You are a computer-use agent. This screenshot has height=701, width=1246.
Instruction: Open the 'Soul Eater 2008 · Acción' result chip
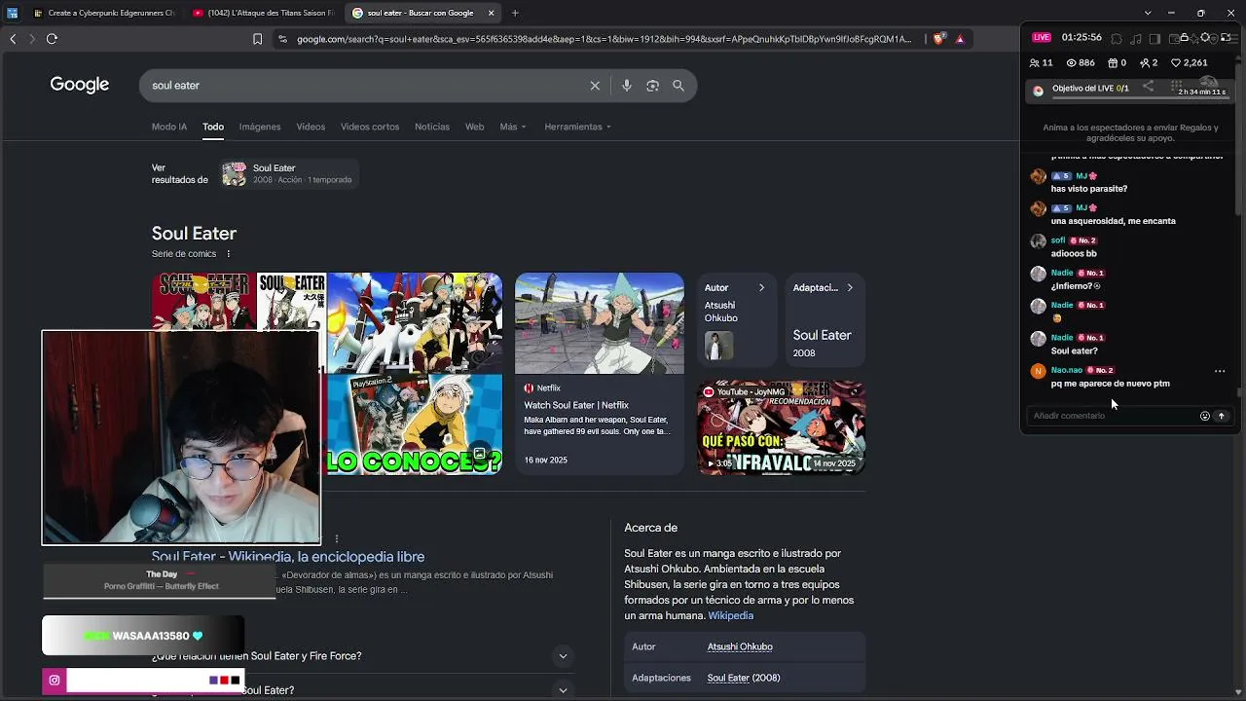click(x=289, y=174)
